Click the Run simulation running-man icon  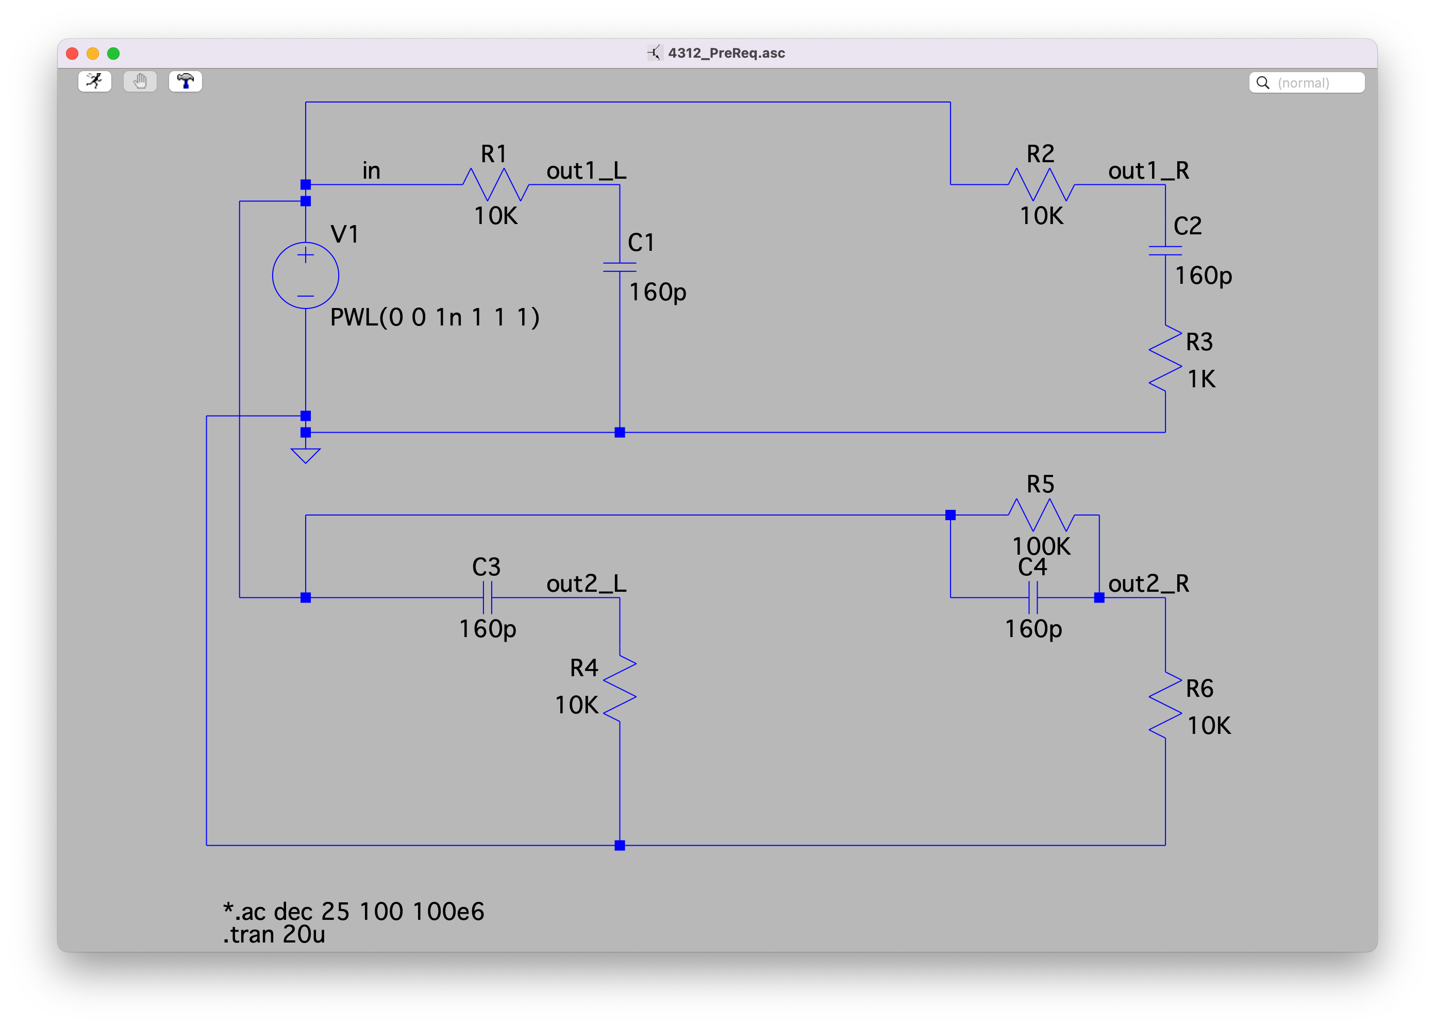pos(94,81)
